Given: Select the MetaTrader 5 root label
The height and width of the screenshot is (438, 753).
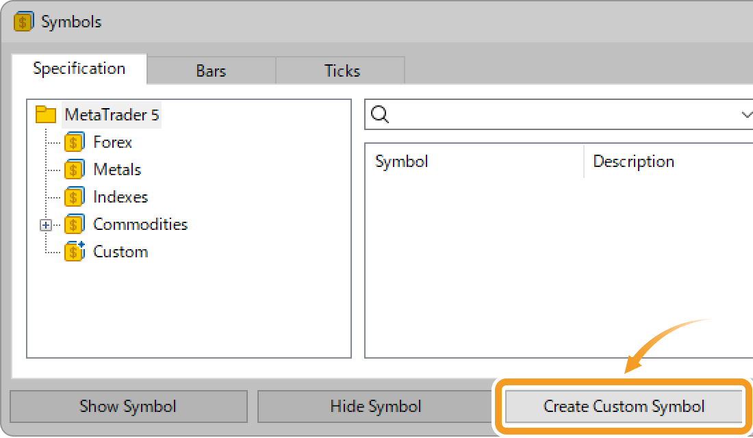Looking at the screenshot, I should [112, 115].
